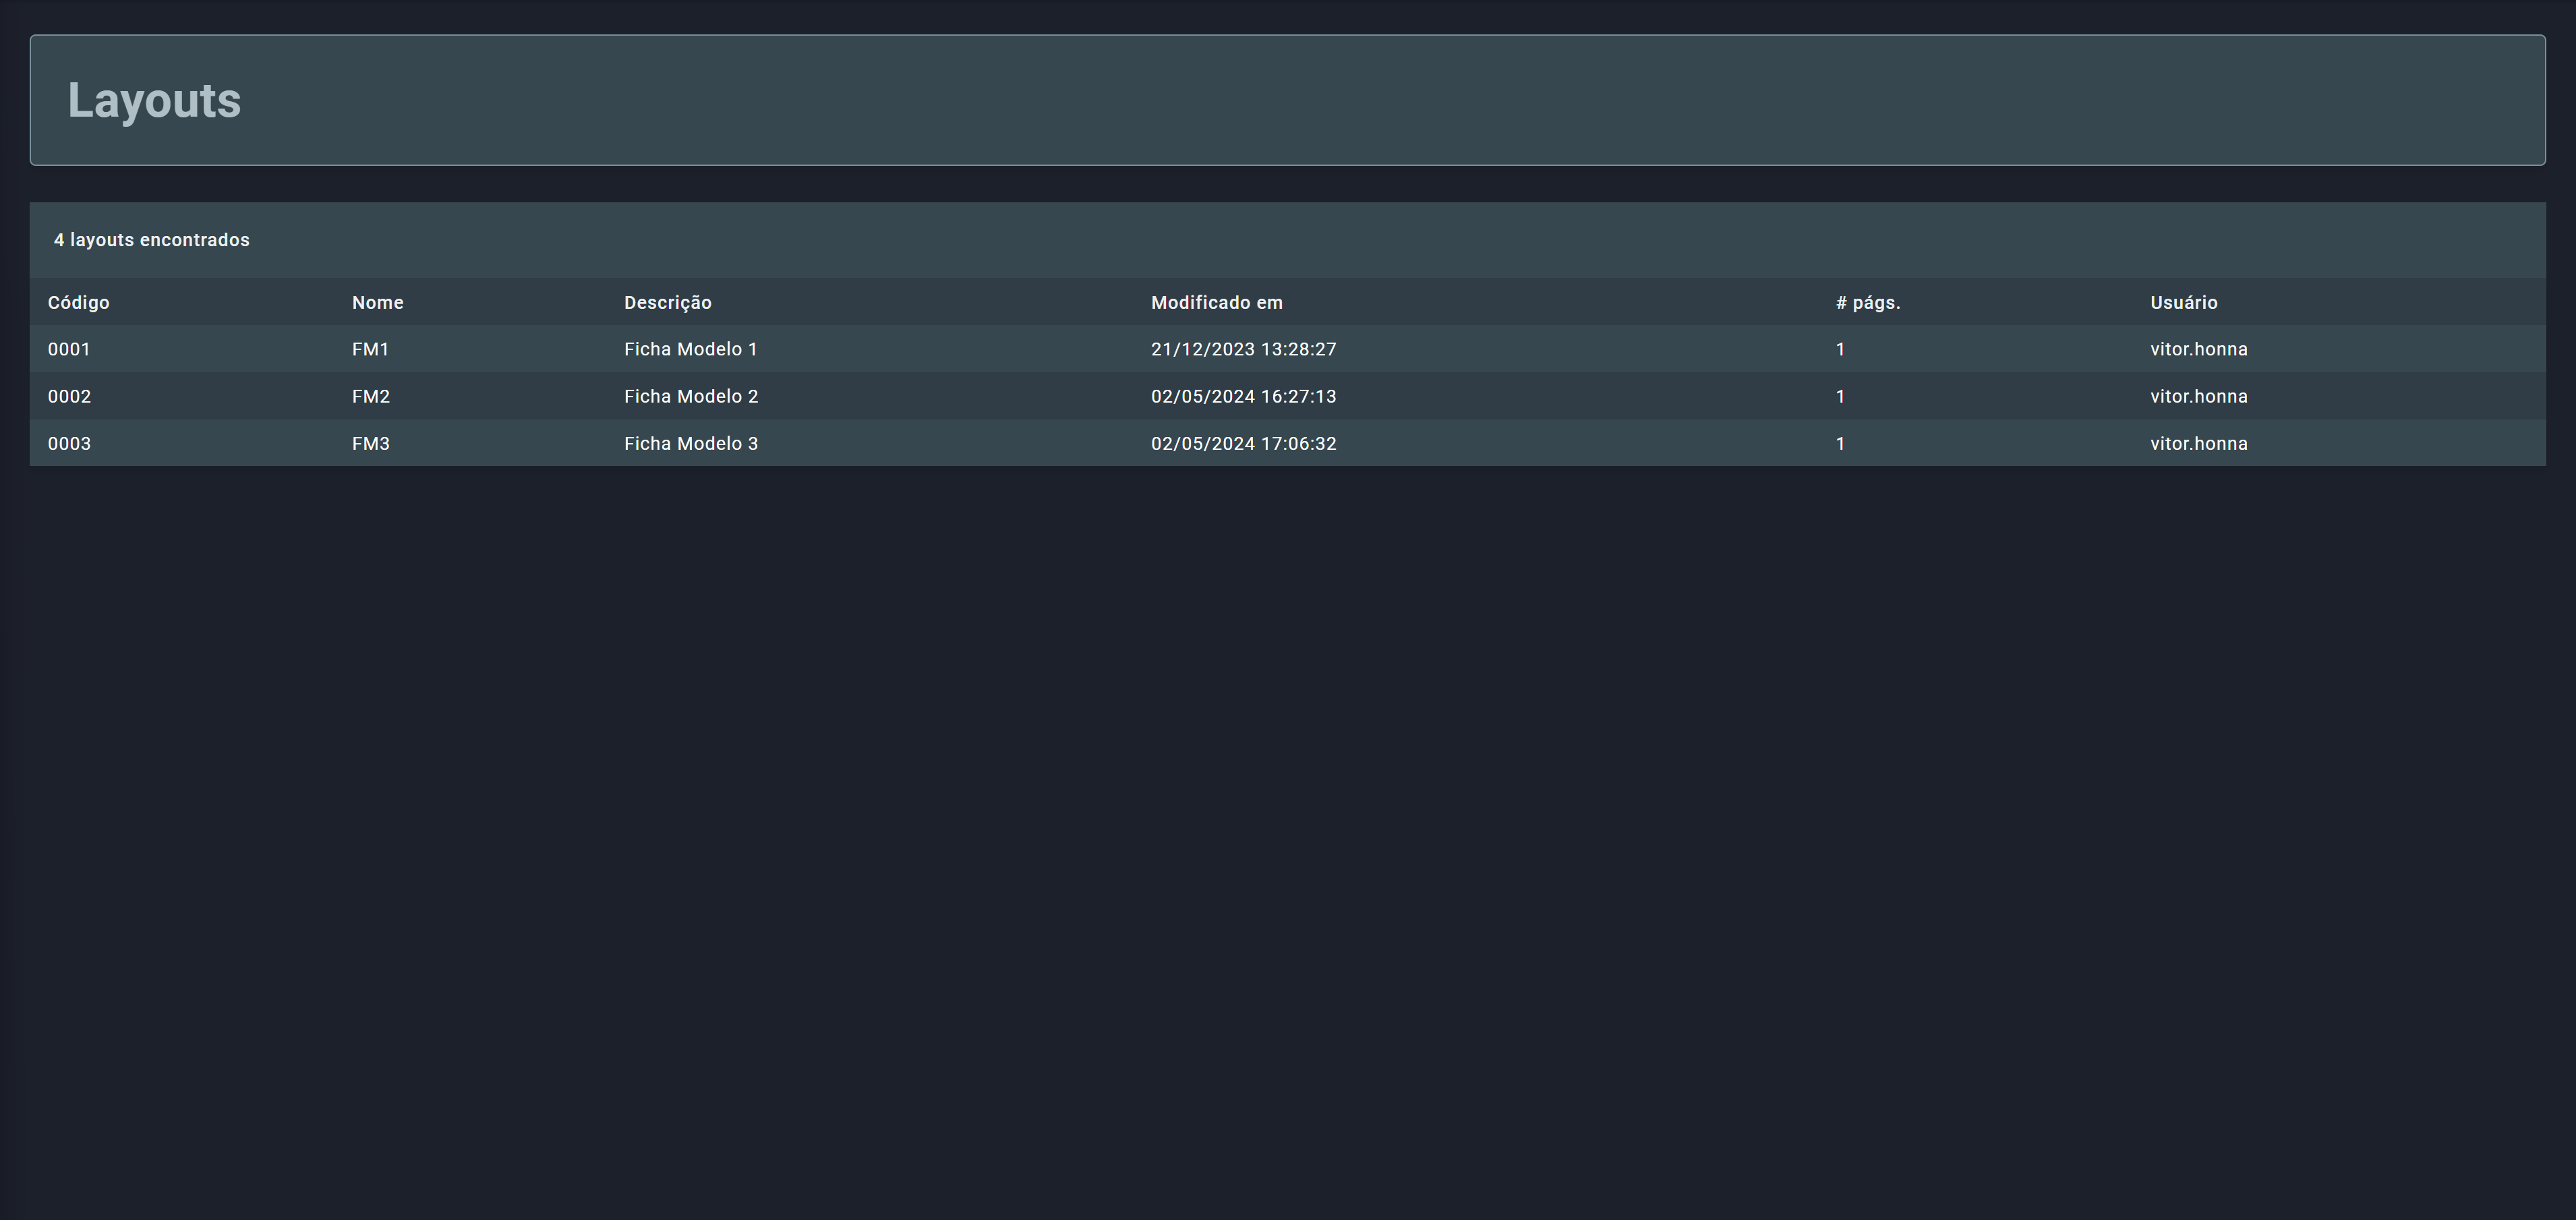Open the FM1 layout name

point(370,349)
